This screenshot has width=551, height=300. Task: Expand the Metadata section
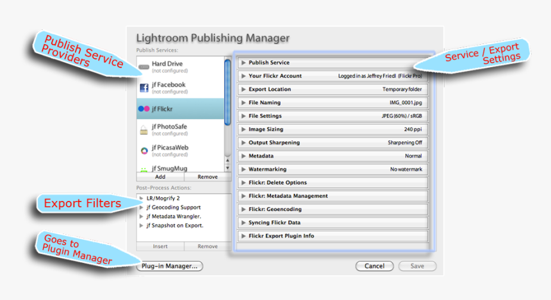click(x=243, y=156)
